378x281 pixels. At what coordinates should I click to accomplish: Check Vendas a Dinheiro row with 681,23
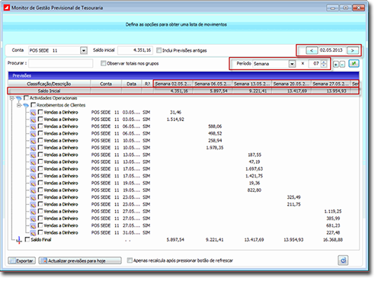[40, 225]
